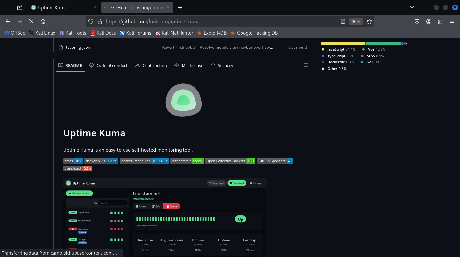Click the Firefox View icon in tab bar
This screenshot has width=460, height=257.
coord(20,7)
